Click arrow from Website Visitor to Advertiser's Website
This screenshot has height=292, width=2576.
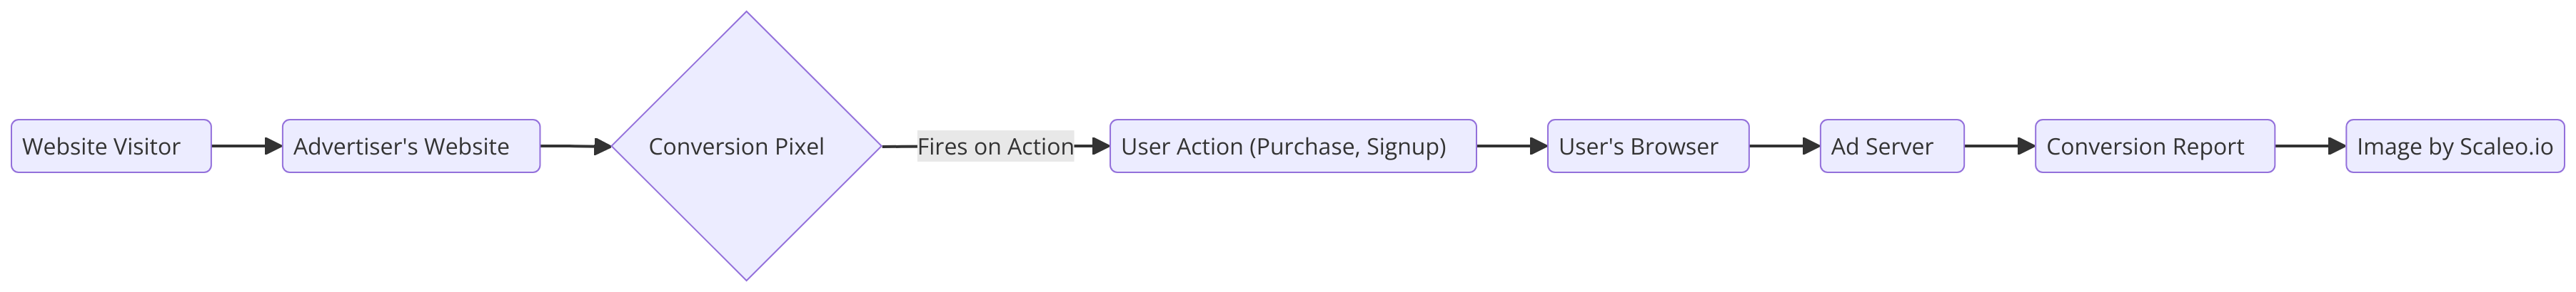(x=246, y=147)
